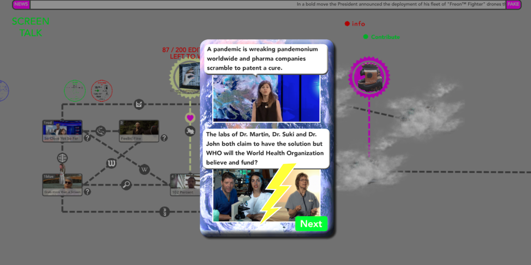Click the frog icon below the heart
Viewport: 531px width, 265px height.
click(190, 131)
